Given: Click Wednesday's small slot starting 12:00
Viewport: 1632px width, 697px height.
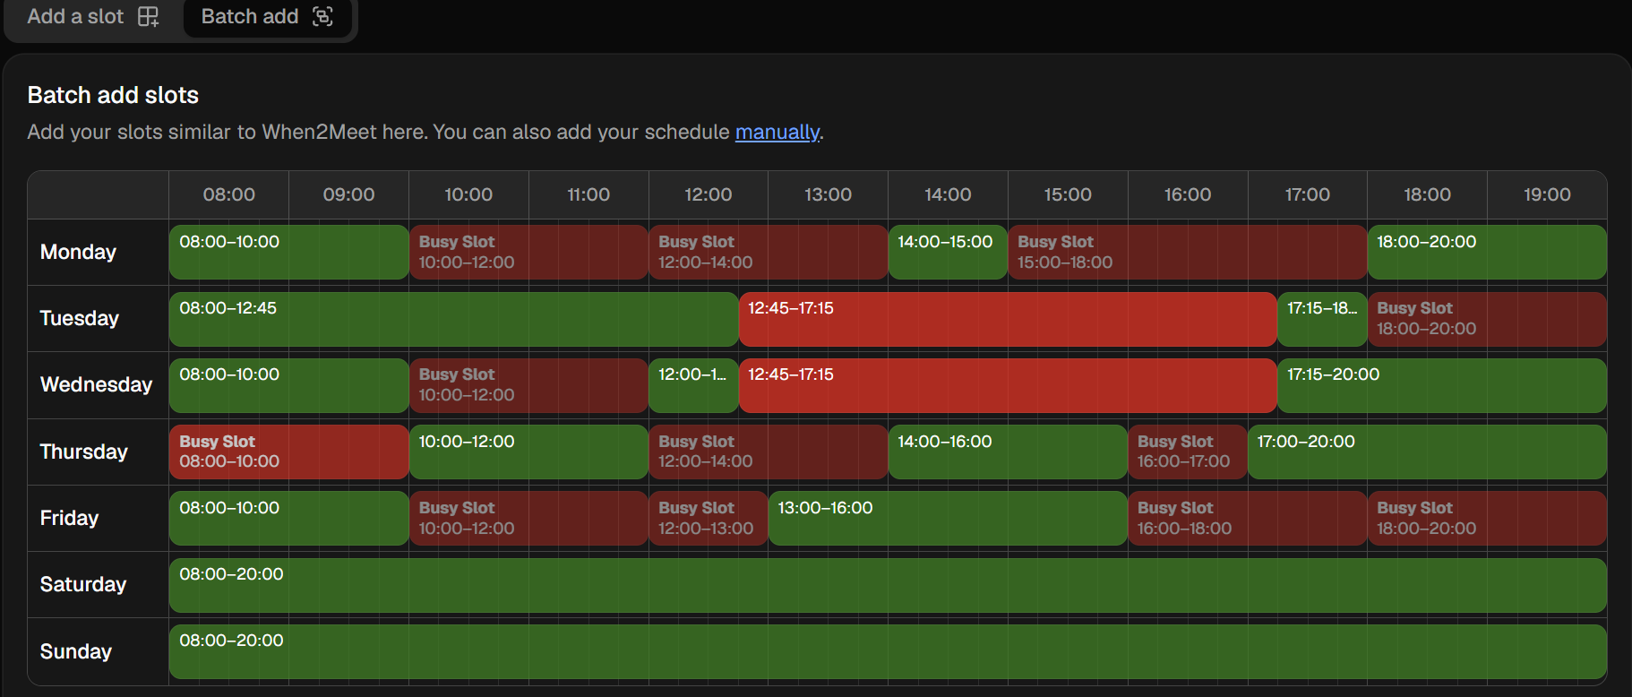Looking at the screenshot, I should 693,385.
